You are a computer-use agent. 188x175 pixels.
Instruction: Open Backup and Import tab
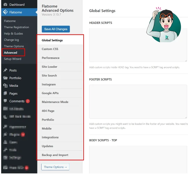pos(60,155)
